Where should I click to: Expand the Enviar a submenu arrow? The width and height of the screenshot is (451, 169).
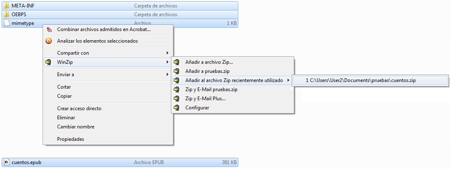[168, 75]
